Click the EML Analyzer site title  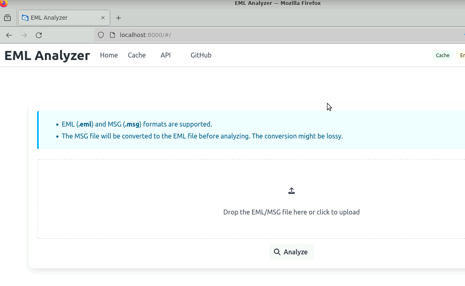(x=47, y=55)
